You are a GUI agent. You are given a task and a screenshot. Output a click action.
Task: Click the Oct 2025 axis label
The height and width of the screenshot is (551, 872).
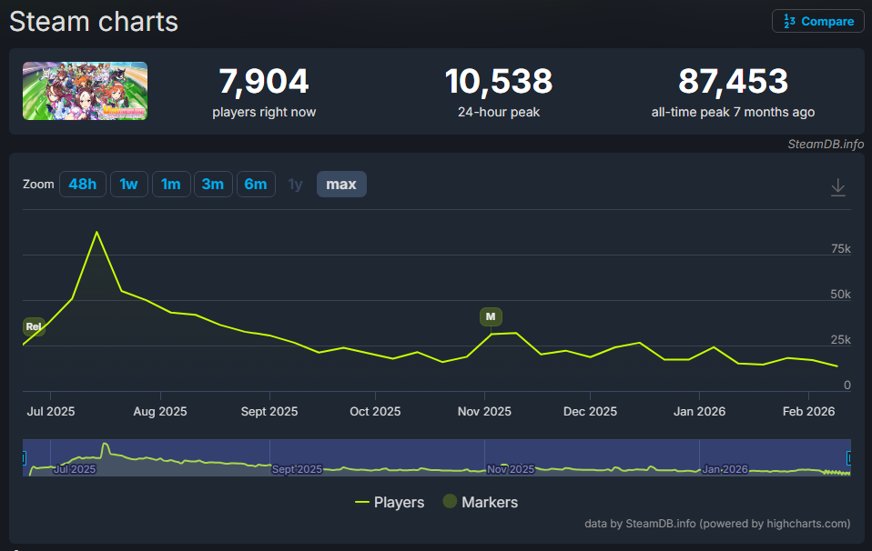[375, 412]
